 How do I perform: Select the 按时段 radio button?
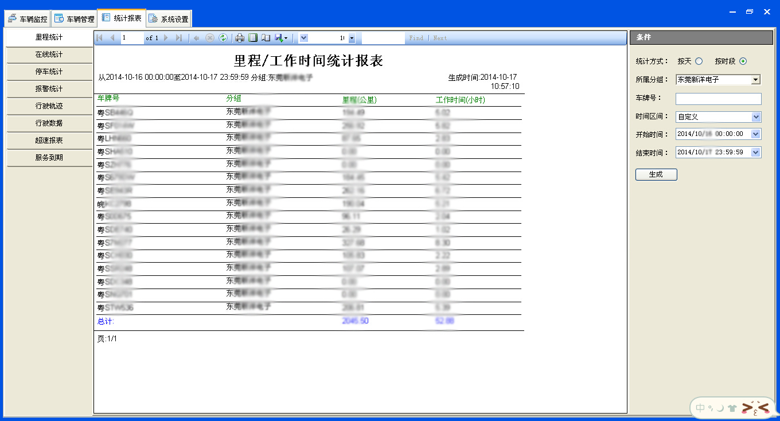coord(743,61)
